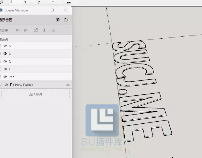Screen dimensions: 202x158
Task: Maximize the Scene Manager window
Action: pos(52,10)
